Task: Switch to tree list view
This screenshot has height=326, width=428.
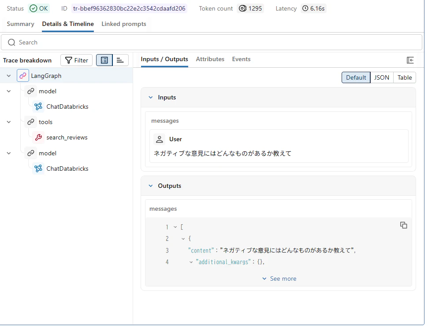Action: pyautogui.click(x=104, y=60)
